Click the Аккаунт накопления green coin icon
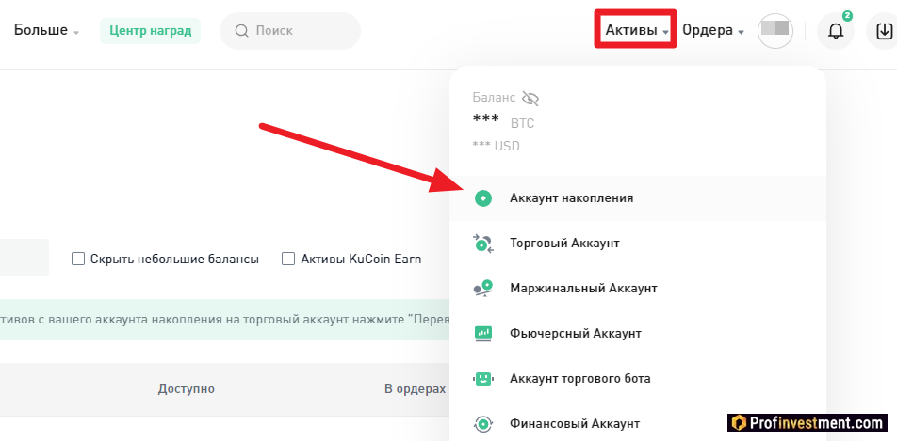This screenshot has height=441, width=897. pyautogui.click(x=483, y=198)
